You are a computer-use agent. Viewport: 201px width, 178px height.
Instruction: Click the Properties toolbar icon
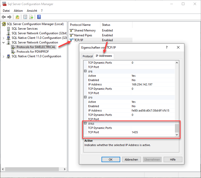tap(25, 17)
